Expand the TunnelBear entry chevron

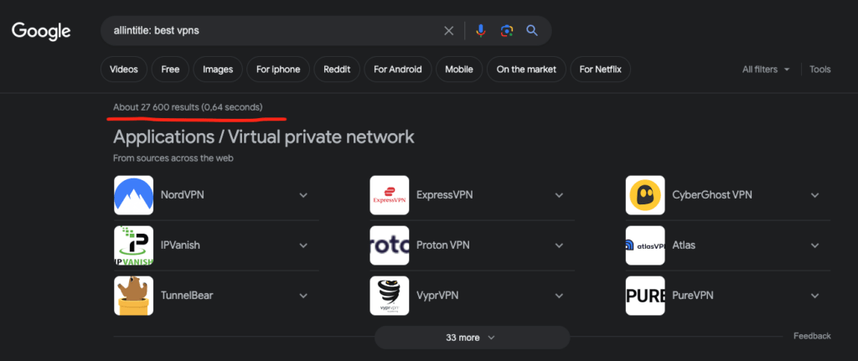[303, 296]
